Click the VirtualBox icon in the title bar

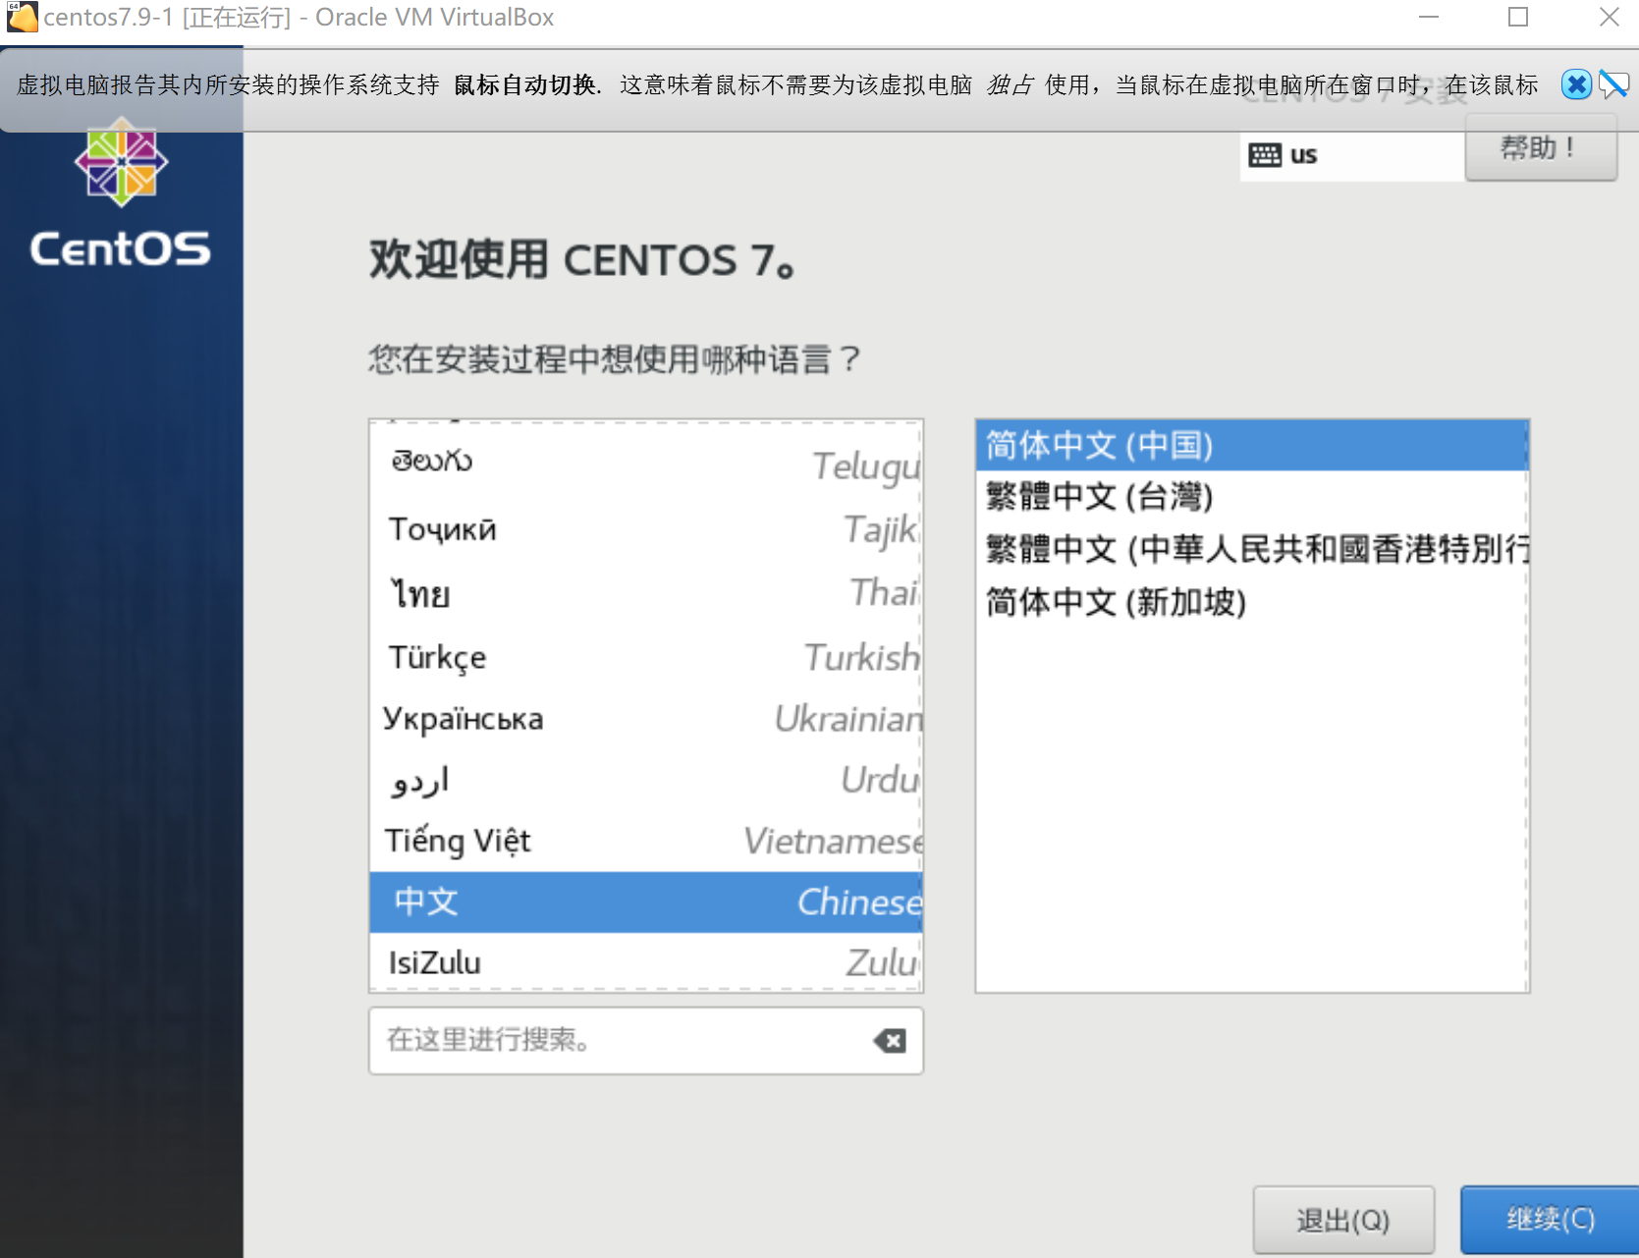point(21,17)
